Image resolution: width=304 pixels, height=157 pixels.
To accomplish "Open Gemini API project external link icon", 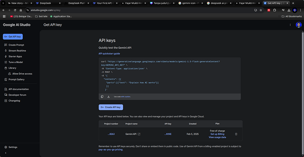I will pyautogui.click(x=139, y=134).
